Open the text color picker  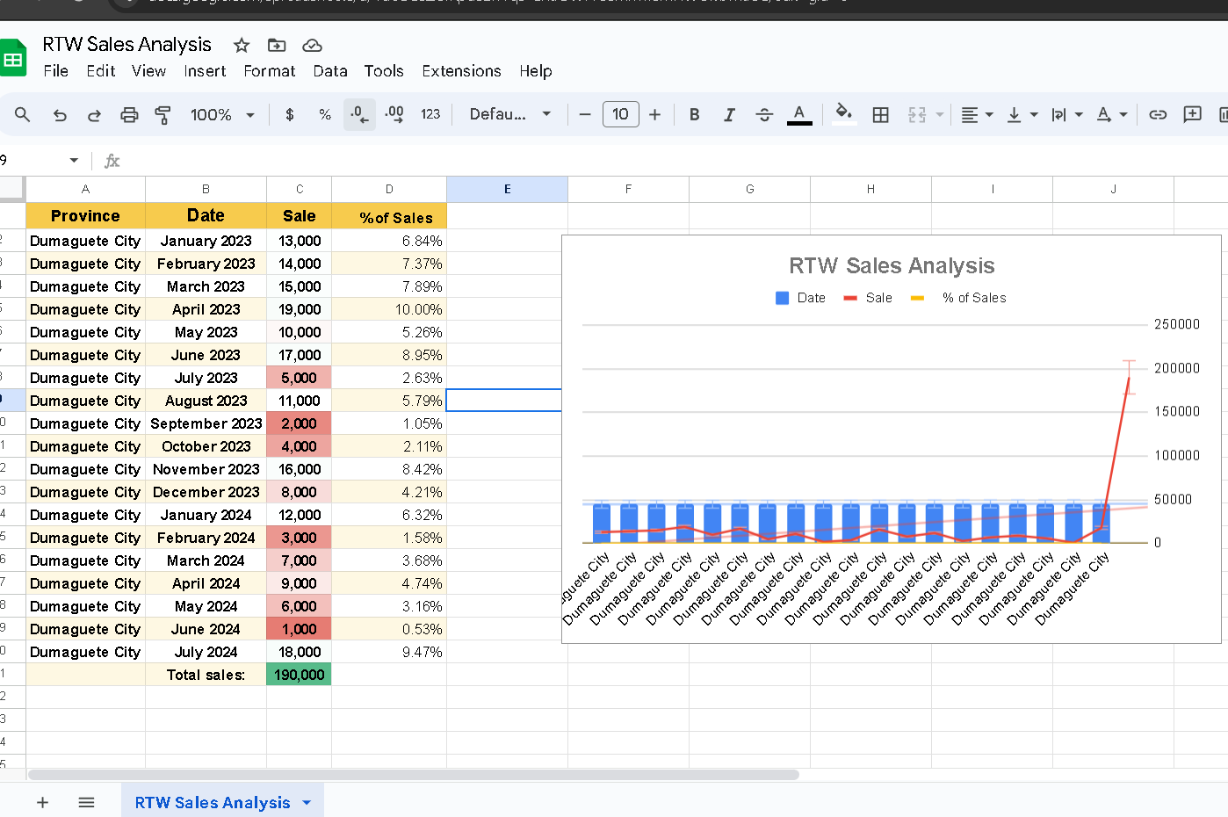click(x=799, y=114)
